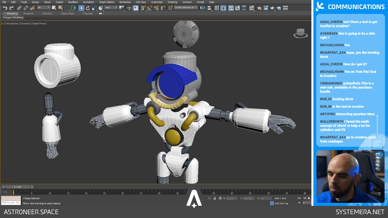This screenshot has width=388, height=218.
Task: Toggle the selection lock padlock
Action: 215,198
